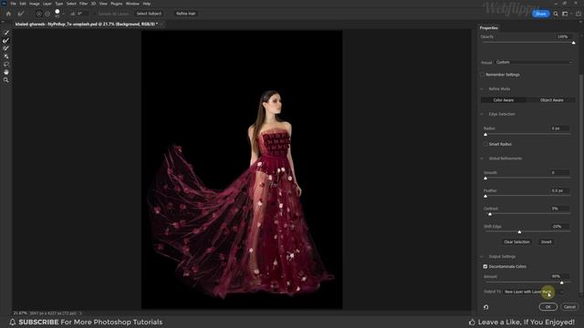
Task: Click the Clear Selection button
Action: (x=516, y=242)
